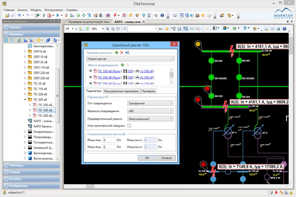The width and height of the screenshot is (296, 197).
Task: Click the OK button
Action: click(x=147, y=158)
